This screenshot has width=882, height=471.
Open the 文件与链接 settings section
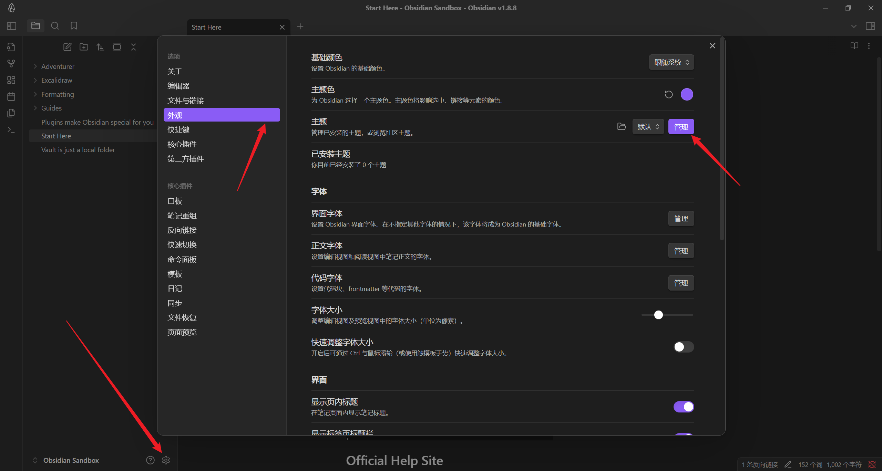pos(222,101)
